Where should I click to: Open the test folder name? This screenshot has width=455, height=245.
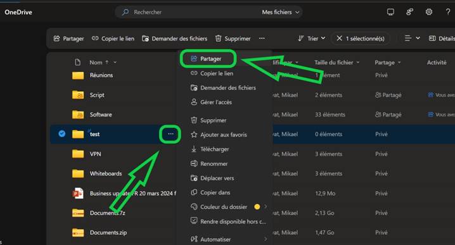coord(94,134)
